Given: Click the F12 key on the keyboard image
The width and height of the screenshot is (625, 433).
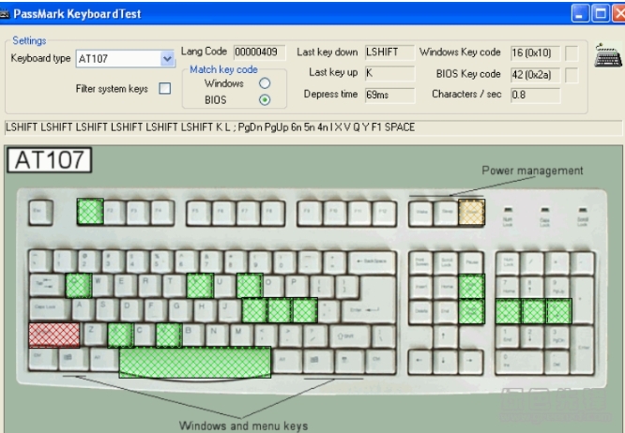Looking at the screenshot, I should click(x=384, y=213).
